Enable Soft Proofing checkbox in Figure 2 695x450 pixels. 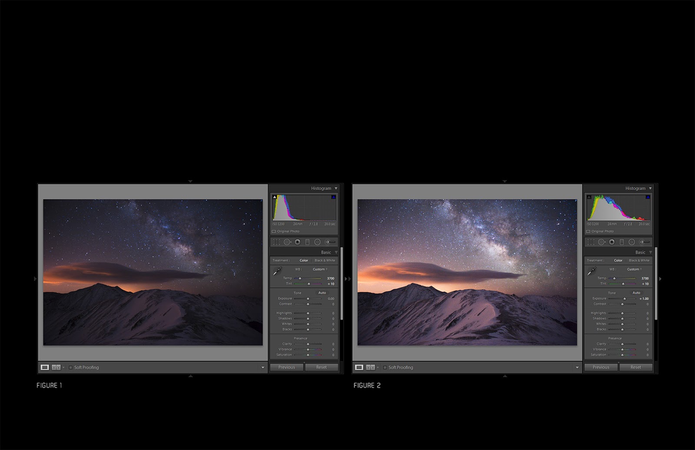coord(385,367)
